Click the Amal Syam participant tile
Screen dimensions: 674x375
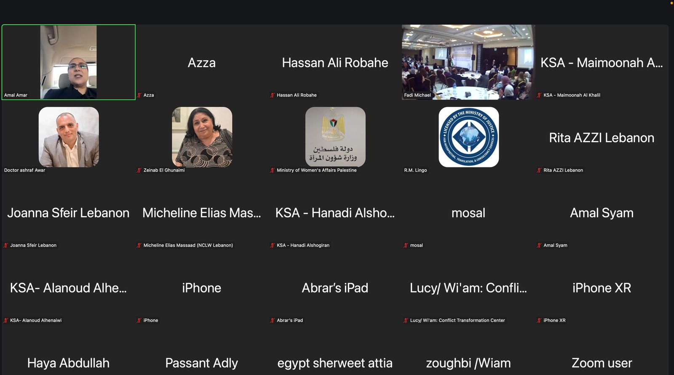[602, 212]
